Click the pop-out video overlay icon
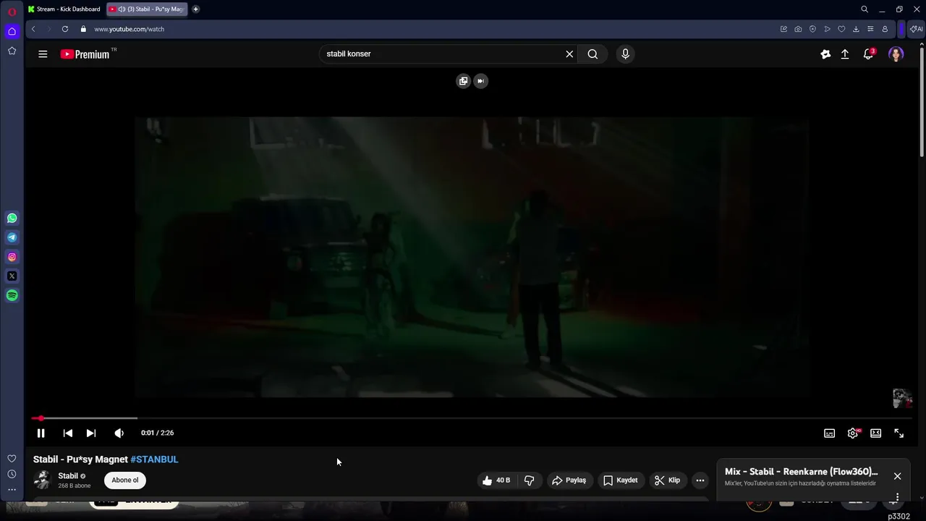The width and height of the screenshot is (926, 521). [x=463, y=81]
